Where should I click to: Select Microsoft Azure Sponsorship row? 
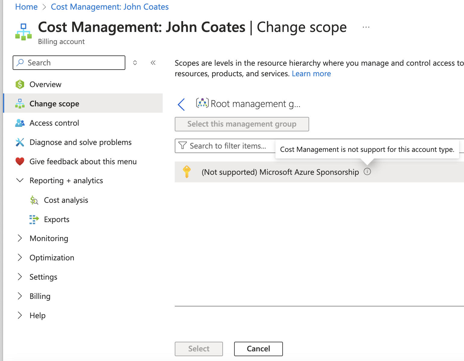[319, 172]
